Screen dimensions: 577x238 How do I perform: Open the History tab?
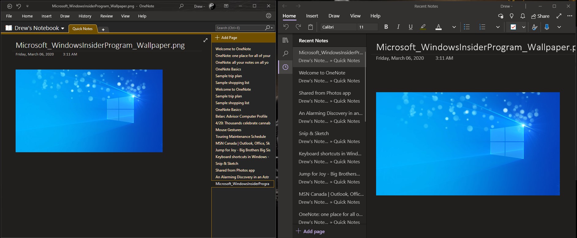(x=85, y=16)
